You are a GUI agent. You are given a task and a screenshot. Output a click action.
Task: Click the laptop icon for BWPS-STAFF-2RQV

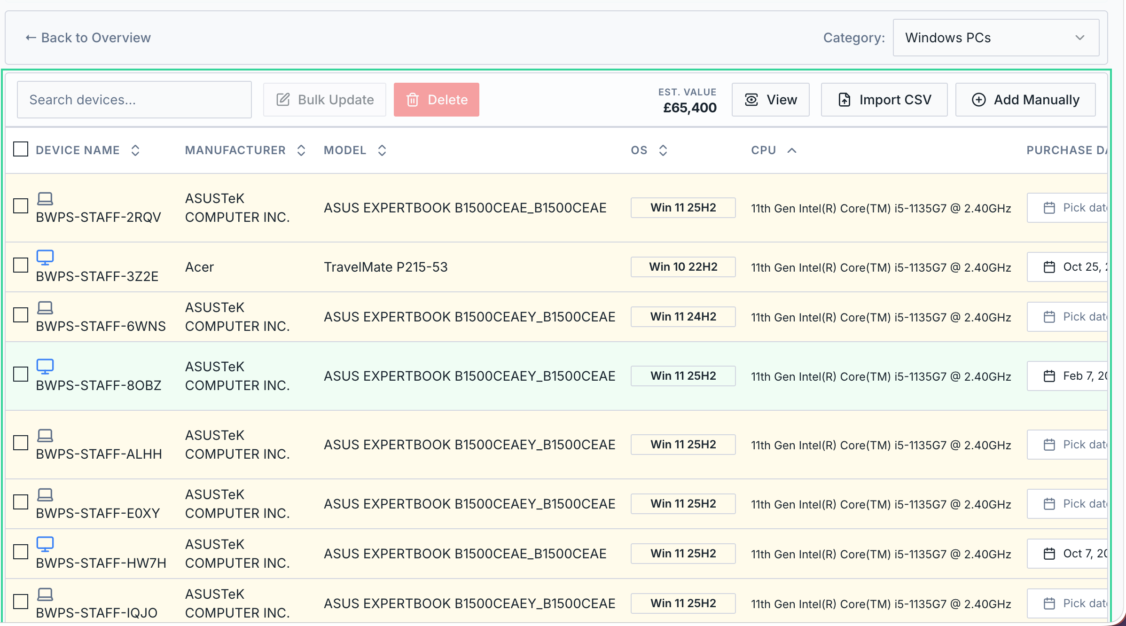pos(45,199)
